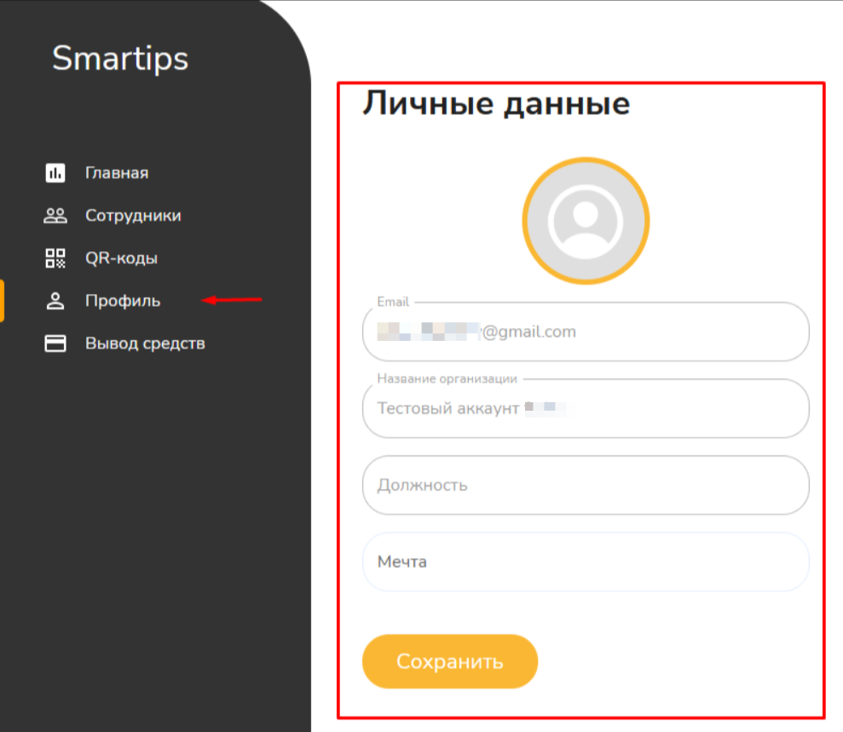The height and width of the screenshot is (732, 843).
Task: Click the Вывод средств card icon
Action: (x=55, y=343)
